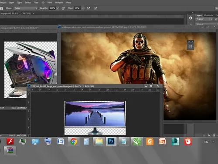Close the small floating mini panel
Viewport: 218px width, 164px height.
click(192, 42)
